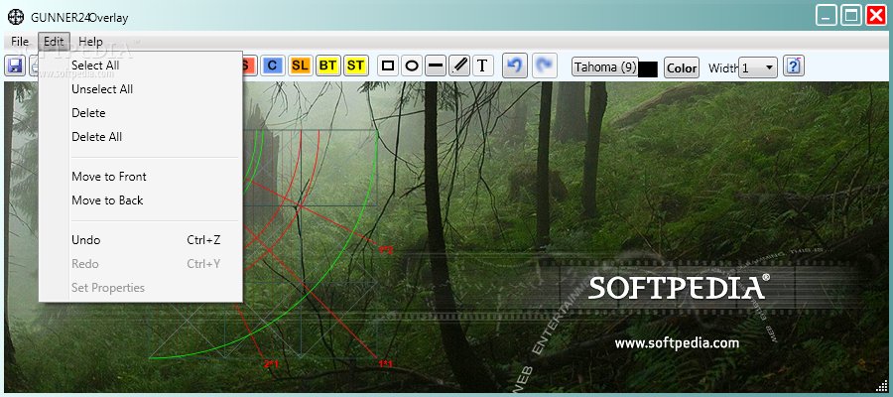This screenshot has height=397, width=893.
Task: Click the Redo arrow toolbar icon
Action: pyautogui.click(x=545, y=66)
